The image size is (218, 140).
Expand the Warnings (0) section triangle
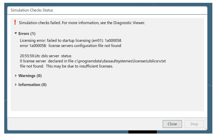[x=16, y=75]
